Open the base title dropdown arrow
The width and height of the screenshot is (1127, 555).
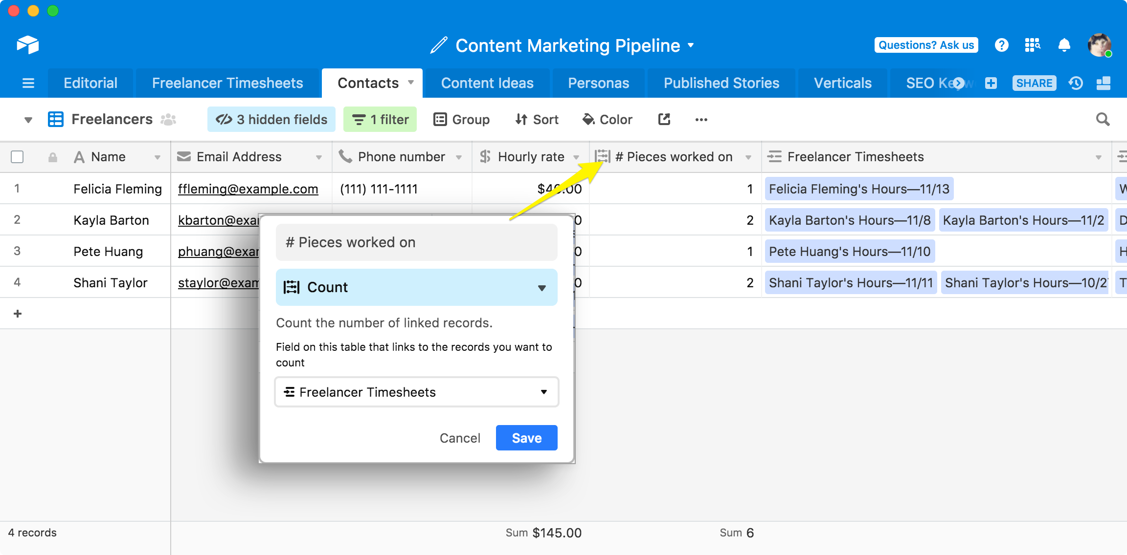(691, 45)
